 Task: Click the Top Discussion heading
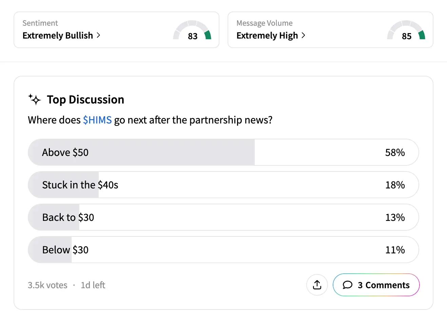(85, 99)
